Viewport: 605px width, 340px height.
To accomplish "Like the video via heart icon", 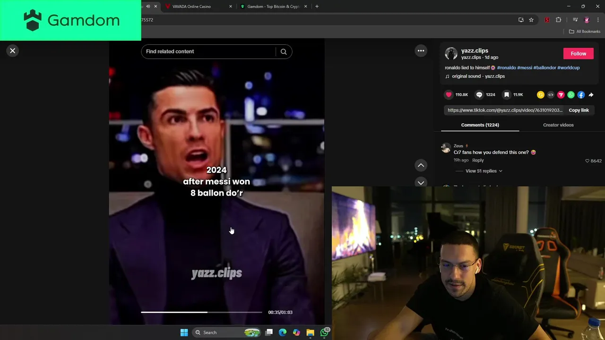I will [449, 94].
